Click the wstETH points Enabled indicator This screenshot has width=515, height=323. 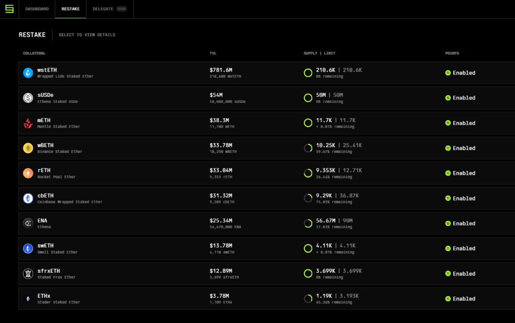point(460,73)
